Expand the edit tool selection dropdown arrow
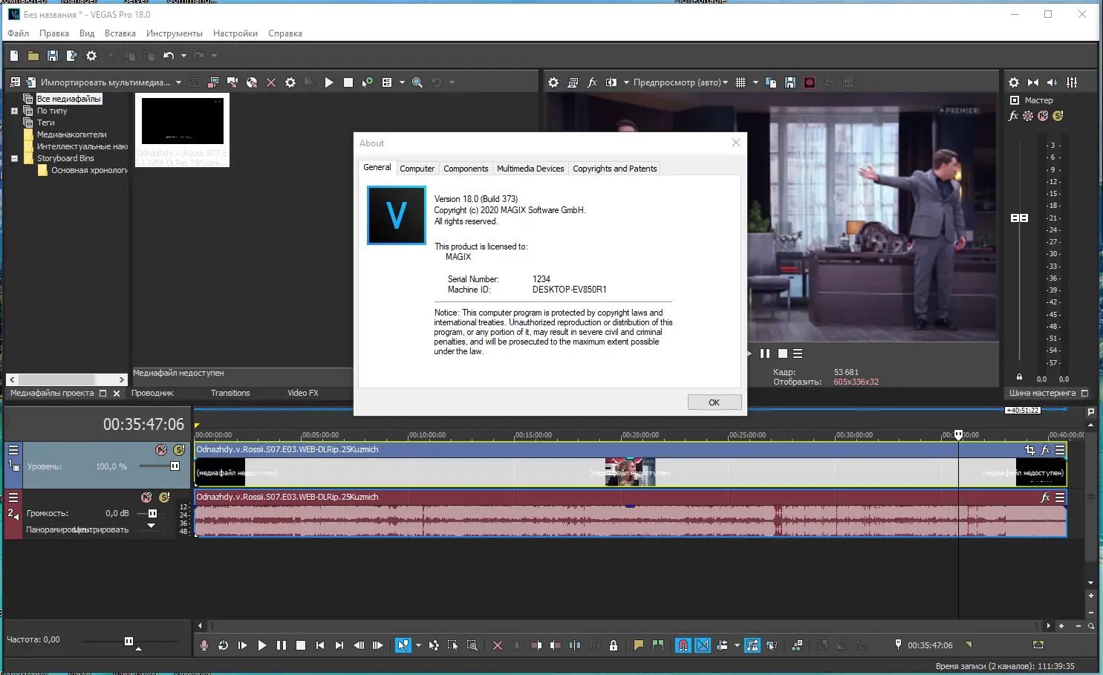Screen dimensions: 1103x675 (x=417, y=645)
